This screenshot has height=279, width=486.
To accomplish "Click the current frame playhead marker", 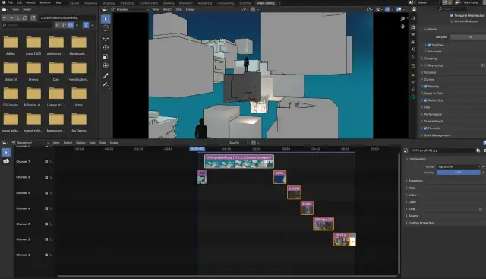I will coord(197,149).
